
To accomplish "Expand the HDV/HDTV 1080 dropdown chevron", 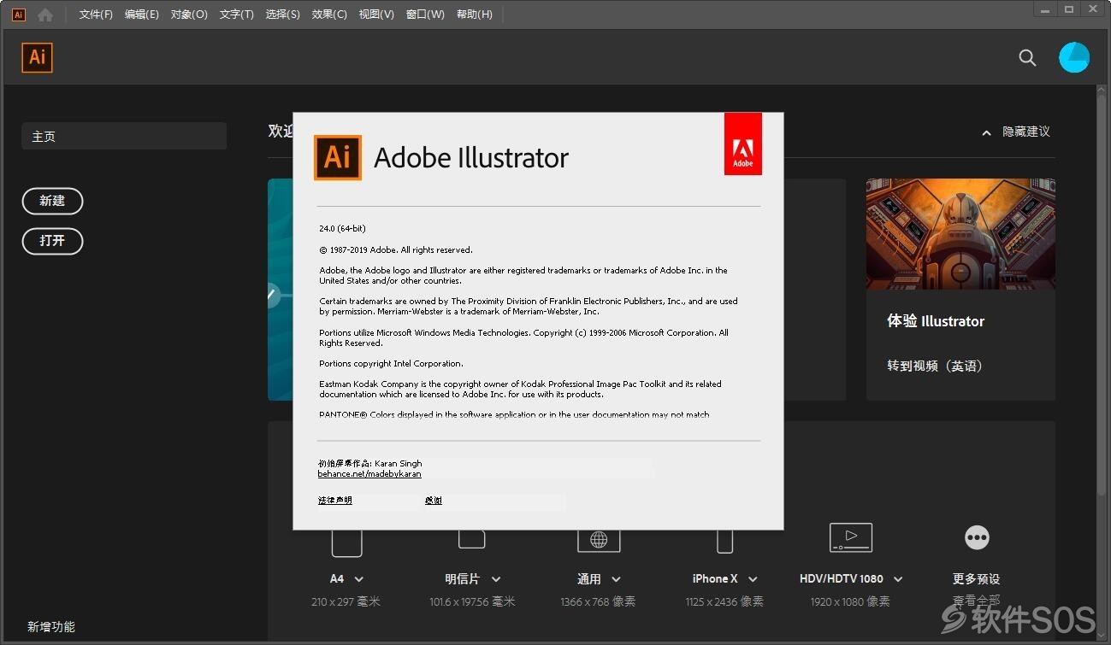I will point(898,579).
